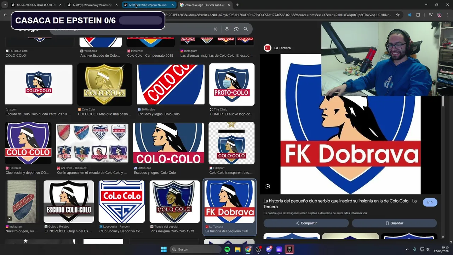The image size is (453, 255).
Task: Open OBS Studio from the taskbar
Action: coord(258,249)
